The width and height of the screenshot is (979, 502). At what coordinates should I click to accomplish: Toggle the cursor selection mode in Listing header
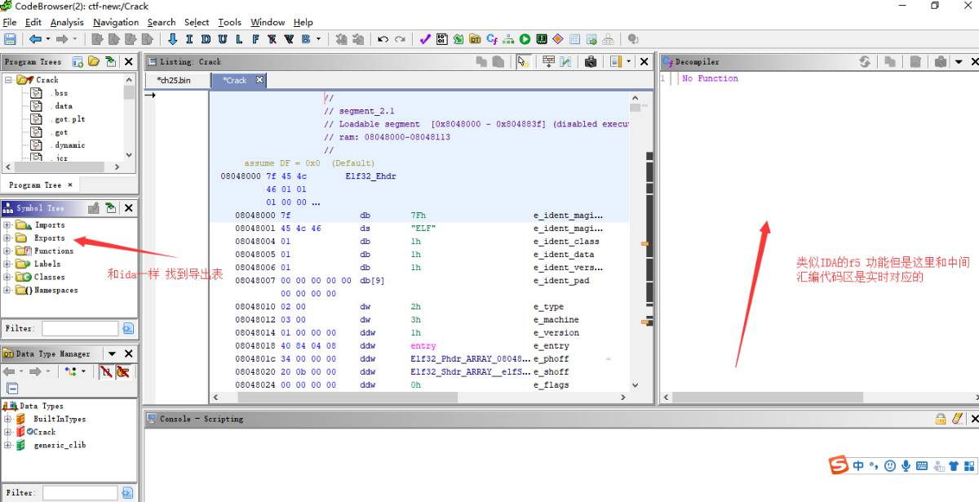pyautogui.click(x=523, y=61)
